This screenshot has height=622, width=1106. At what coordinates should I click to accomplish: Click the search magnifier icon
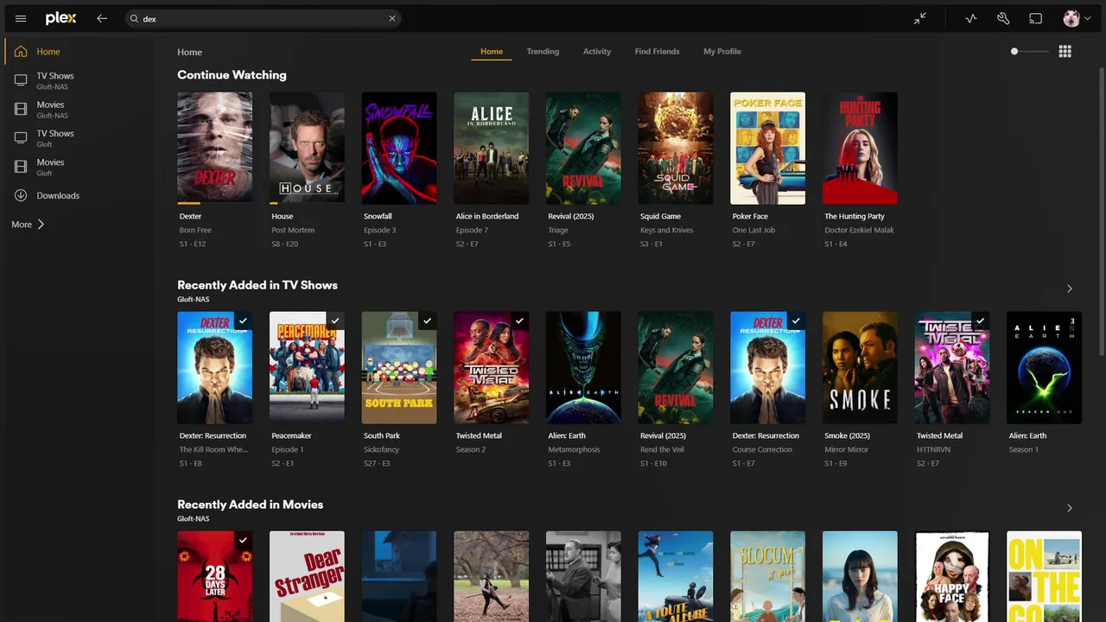tap(134, 18)
